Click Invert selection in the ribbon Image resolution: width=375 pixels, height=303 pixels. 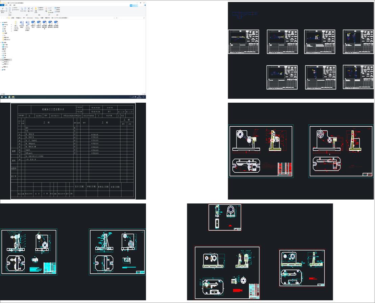coord(57,12)
